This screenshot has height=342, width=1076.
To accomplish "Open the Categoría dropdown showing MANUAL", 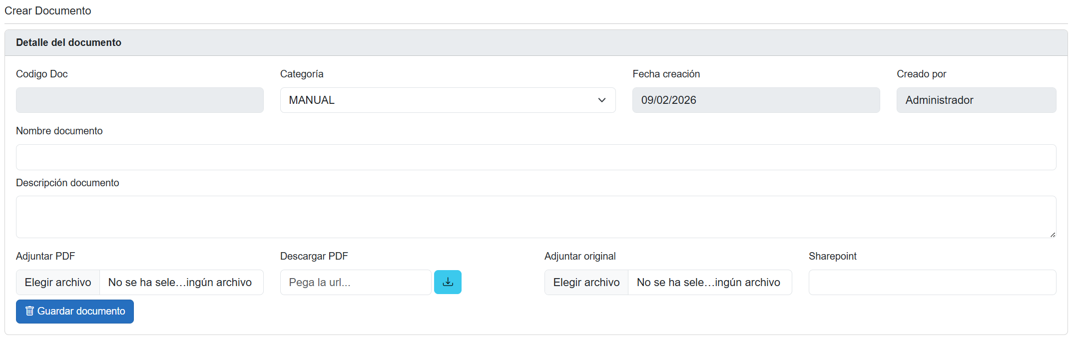I will (447, 100).
